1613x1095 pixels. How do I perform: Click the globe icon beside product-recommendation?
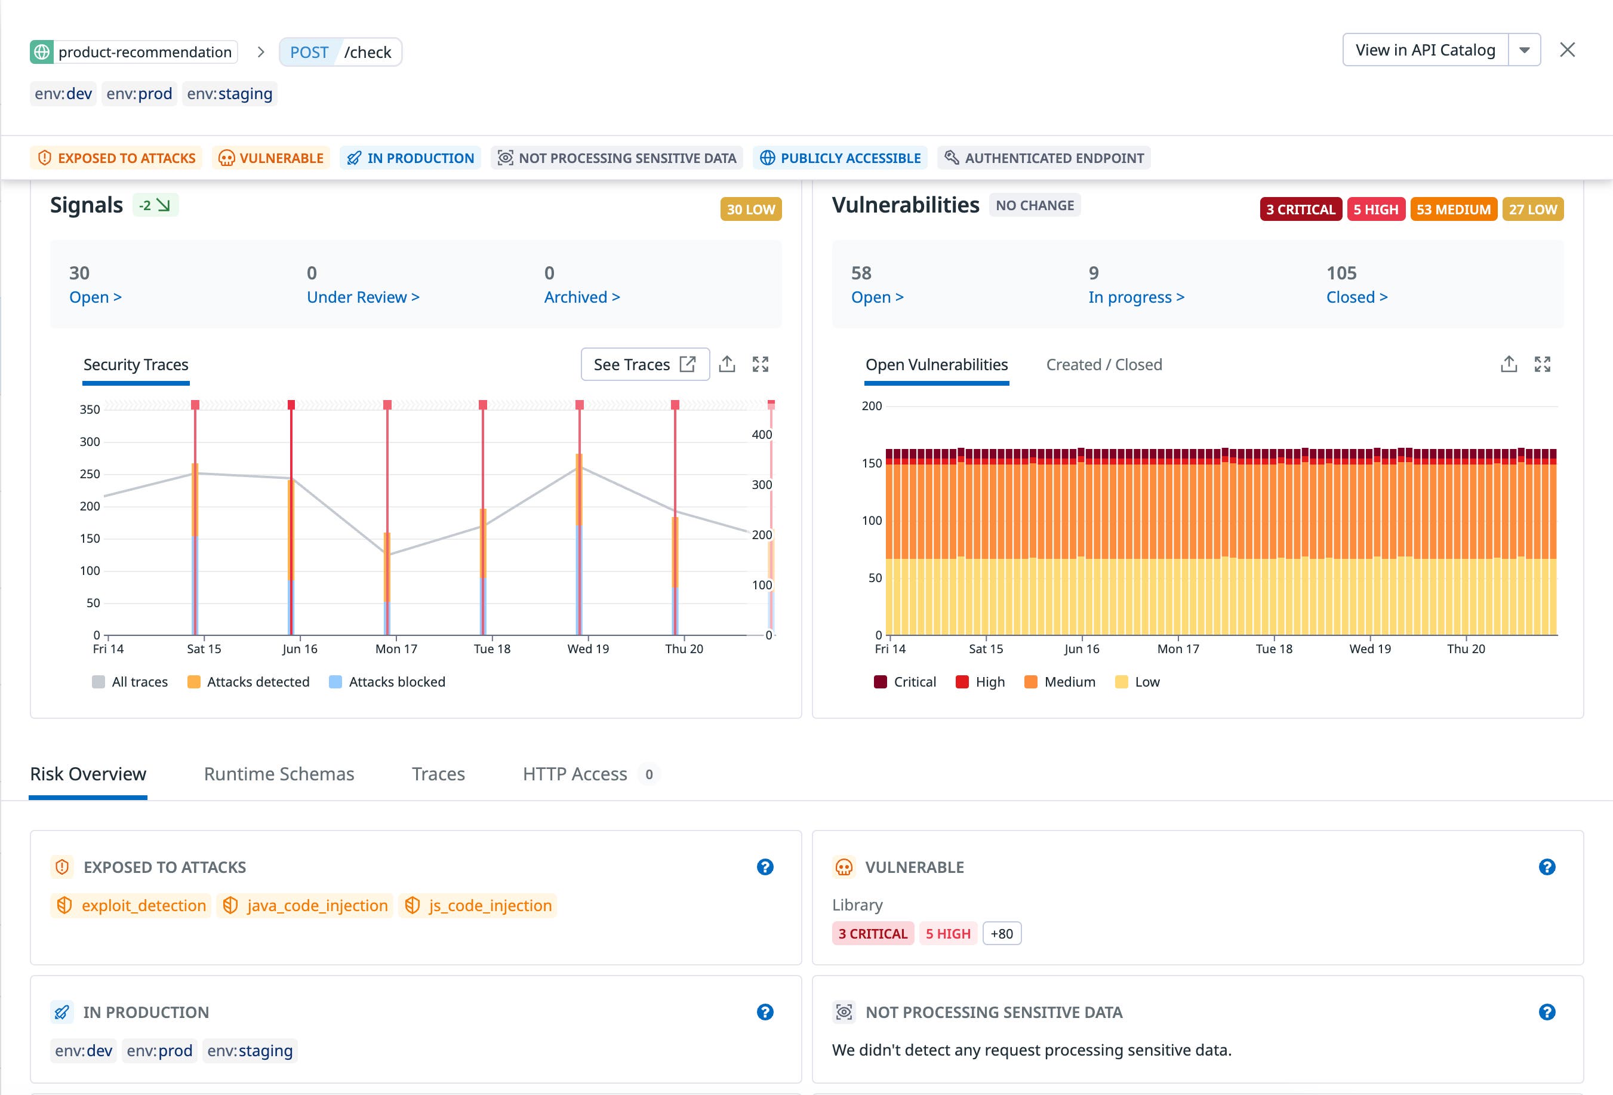42,51
